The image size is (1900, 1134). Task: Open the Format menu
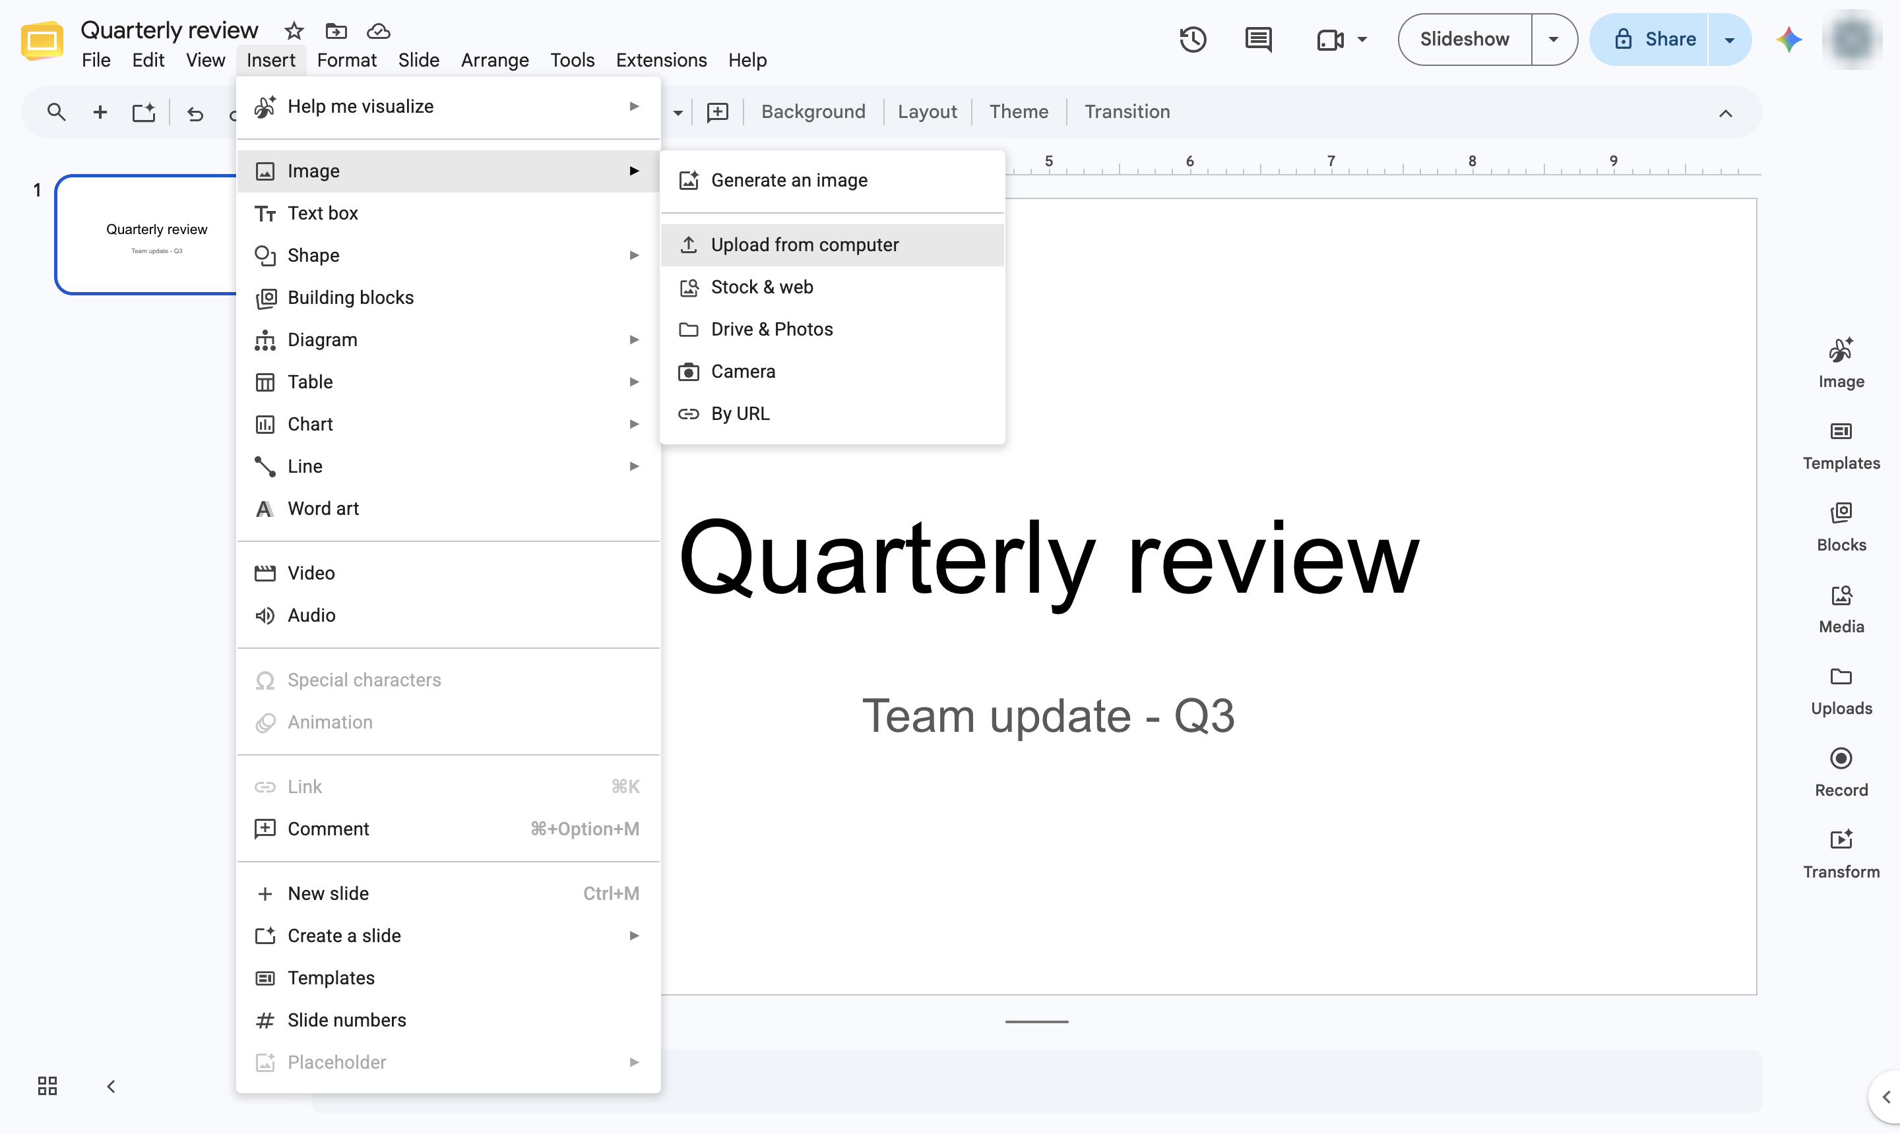click(346, 59)
